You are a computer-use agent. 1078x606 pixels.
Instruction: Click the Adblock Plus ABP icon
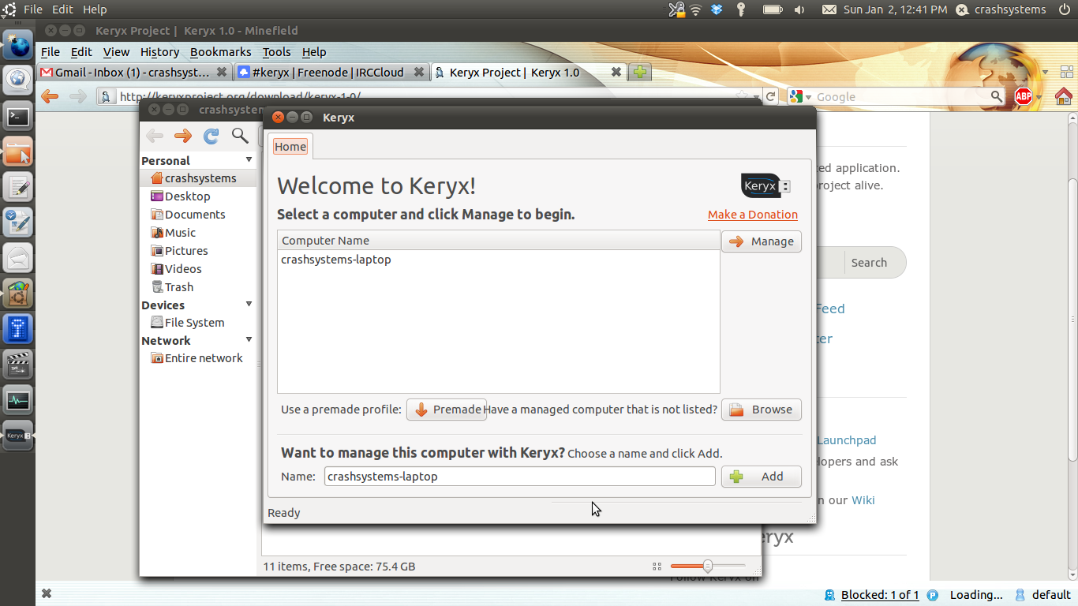[x=1024, y=97]
